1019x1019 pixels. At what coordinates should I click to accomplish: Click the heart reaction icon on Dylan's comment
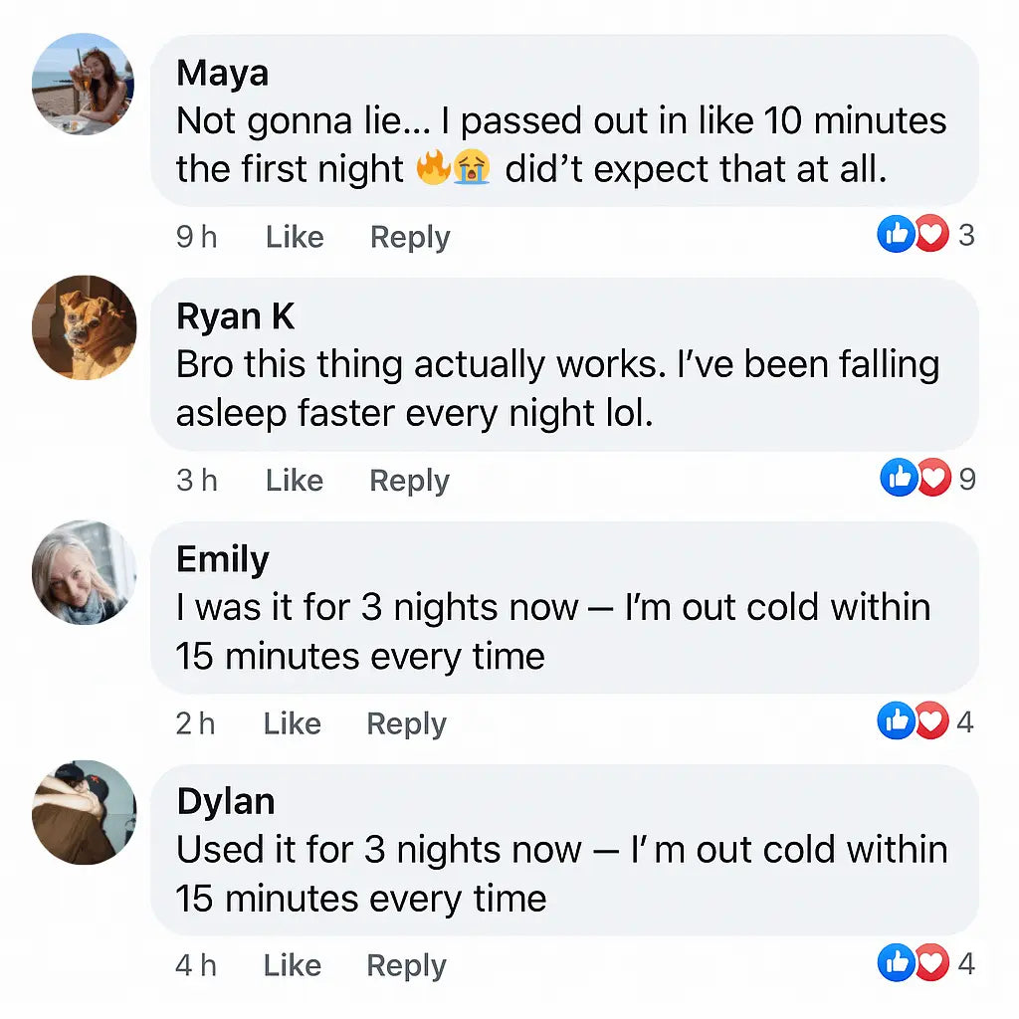coord(930,963)
